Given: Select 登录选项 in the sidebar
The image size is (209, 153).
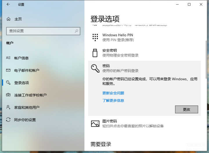Looking at the screenshot, I should click(21, 83).
